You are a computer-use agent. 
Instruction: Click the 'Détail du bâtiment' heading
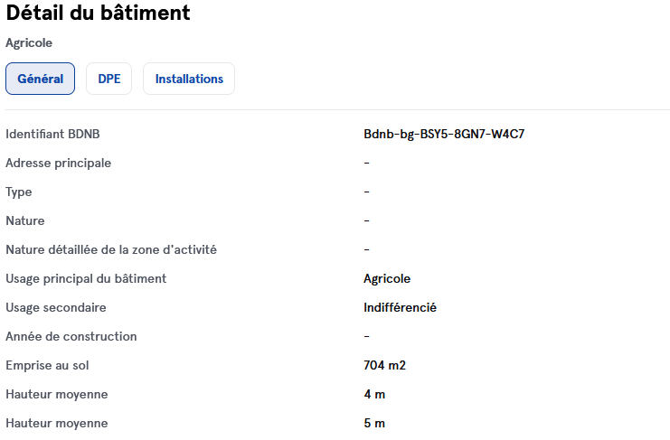(98, 14)
